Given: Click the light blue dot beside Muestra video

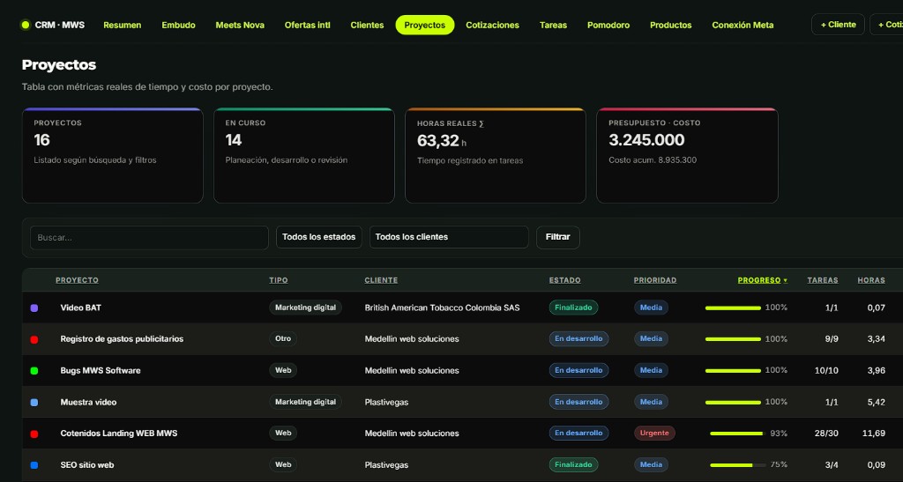Looking at the screenshot, I should [x=34, y=403].
